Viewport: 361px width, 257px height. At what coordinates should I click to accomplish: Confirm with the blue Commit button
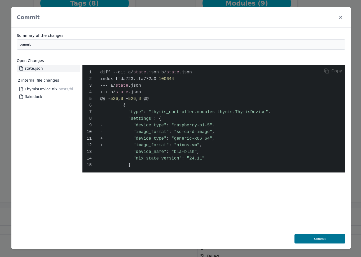pyautogui.click(x=320, y=239)
